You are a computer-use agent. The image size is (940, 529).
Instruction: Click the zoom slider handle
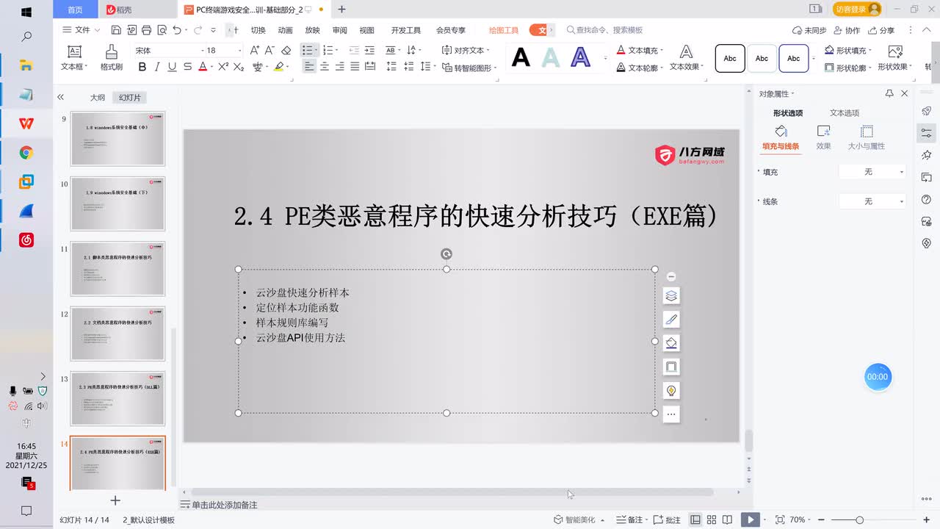click(859, 519)
